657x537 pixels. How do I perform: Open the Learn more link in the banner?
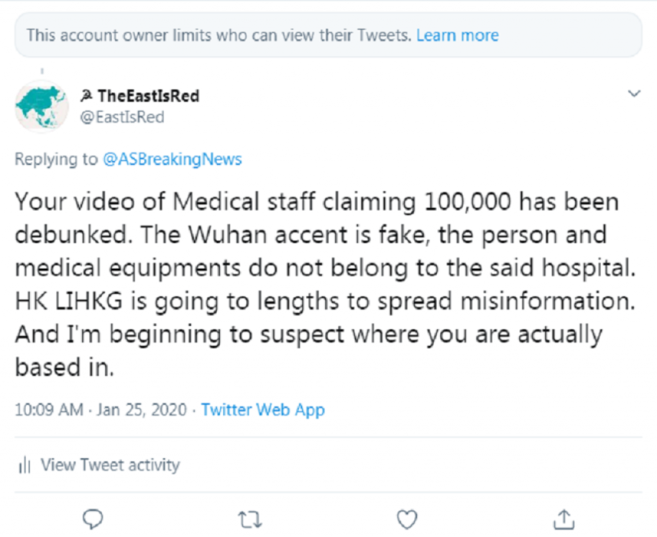(457, 35)
